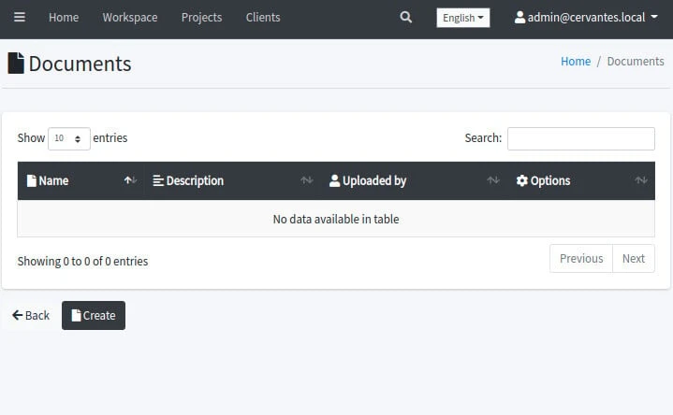The image size is (673, 415).
Task: Go to Home in the navbar
Action: [x=64, y=17]
